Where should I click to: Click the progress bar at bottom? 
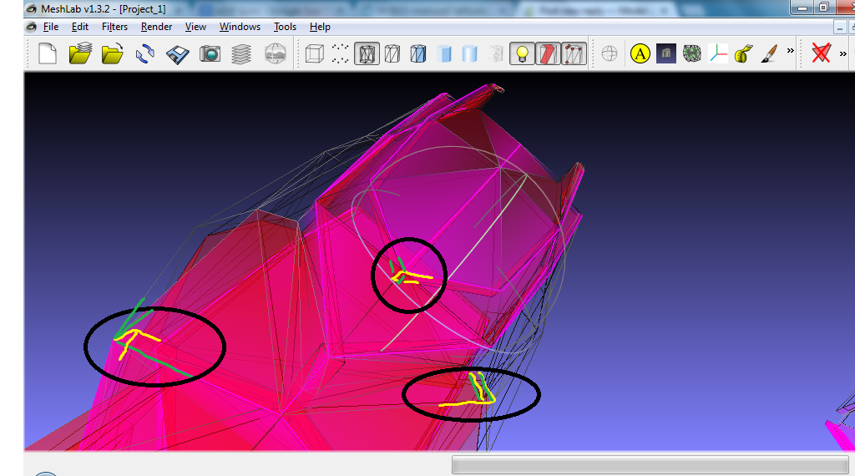click(650, 465)
